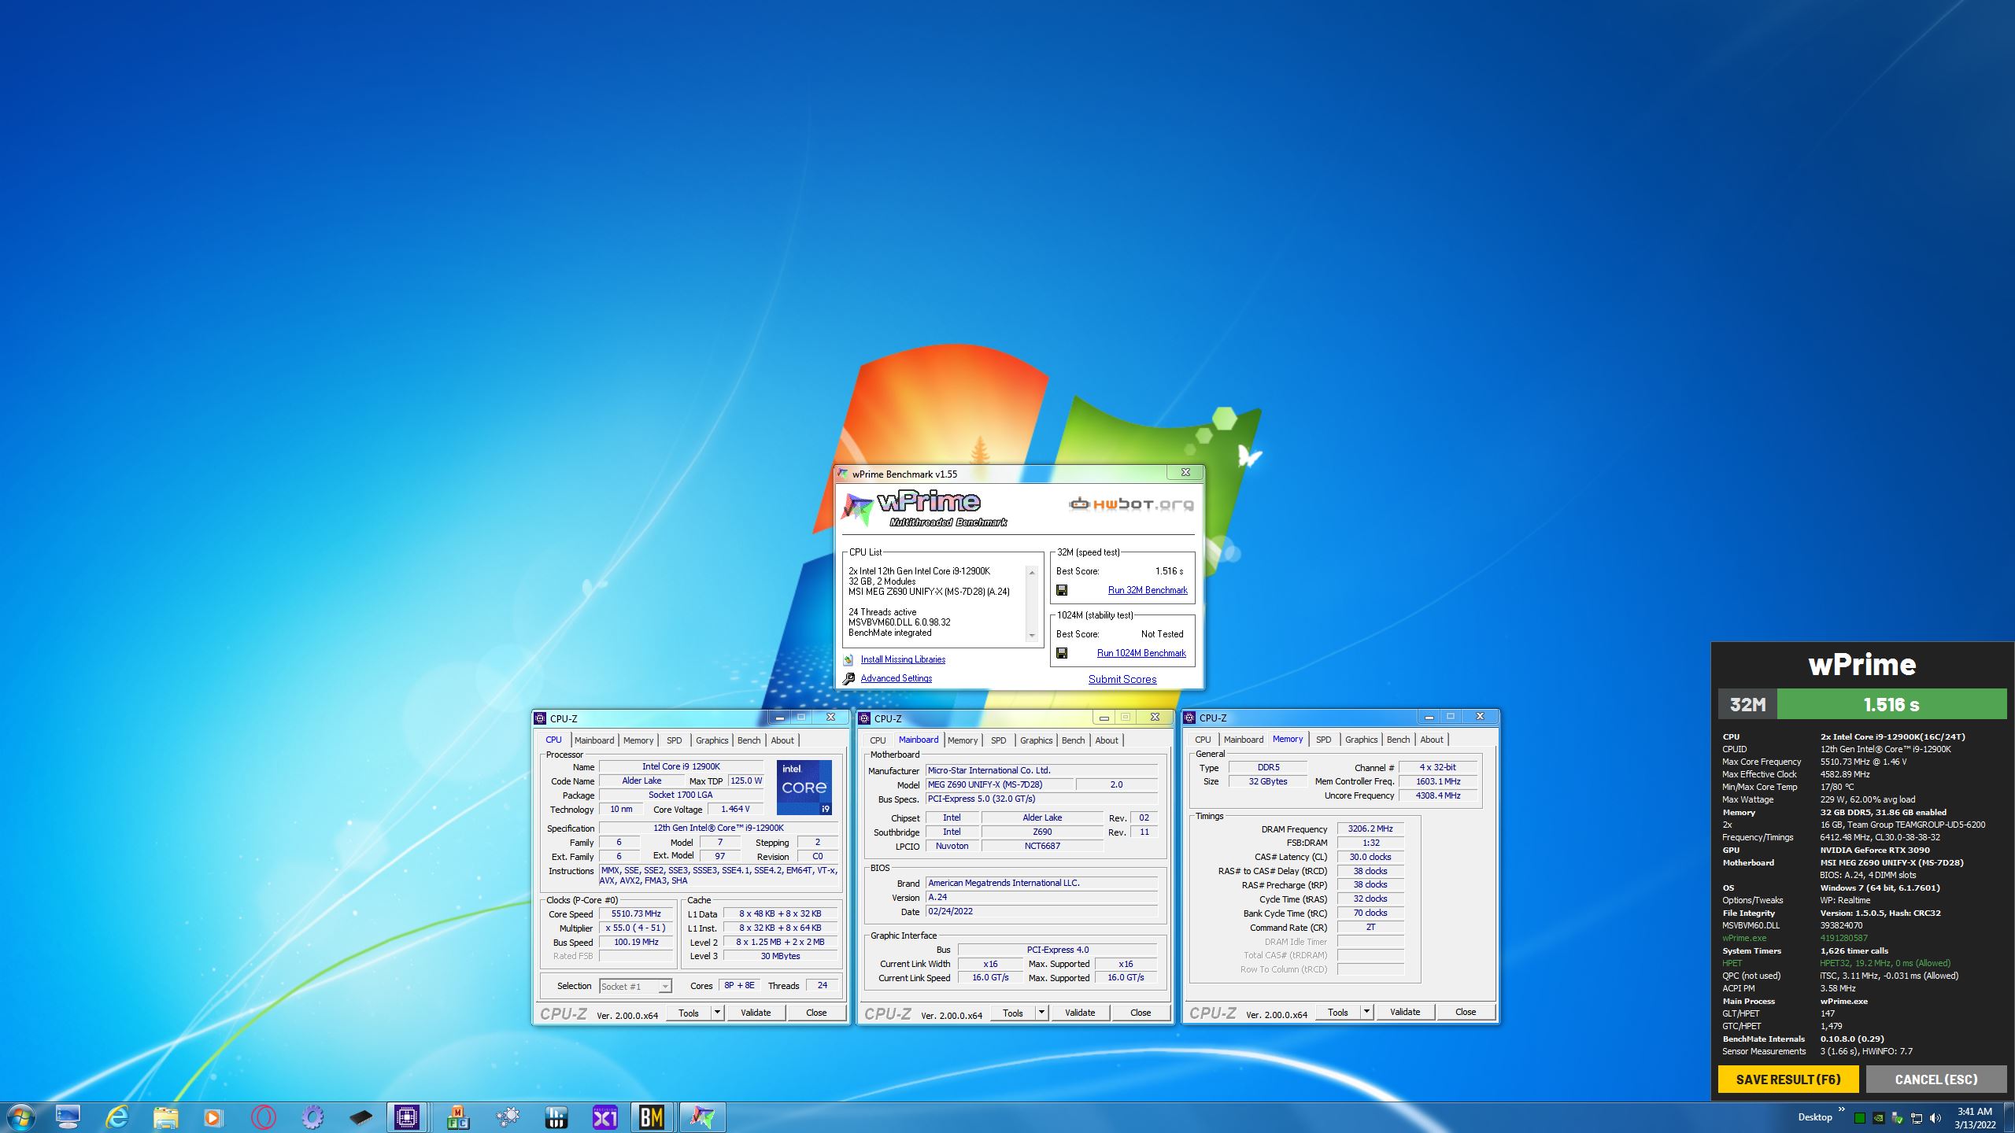Open the Windows Start menu orb

pos(20,1117)
